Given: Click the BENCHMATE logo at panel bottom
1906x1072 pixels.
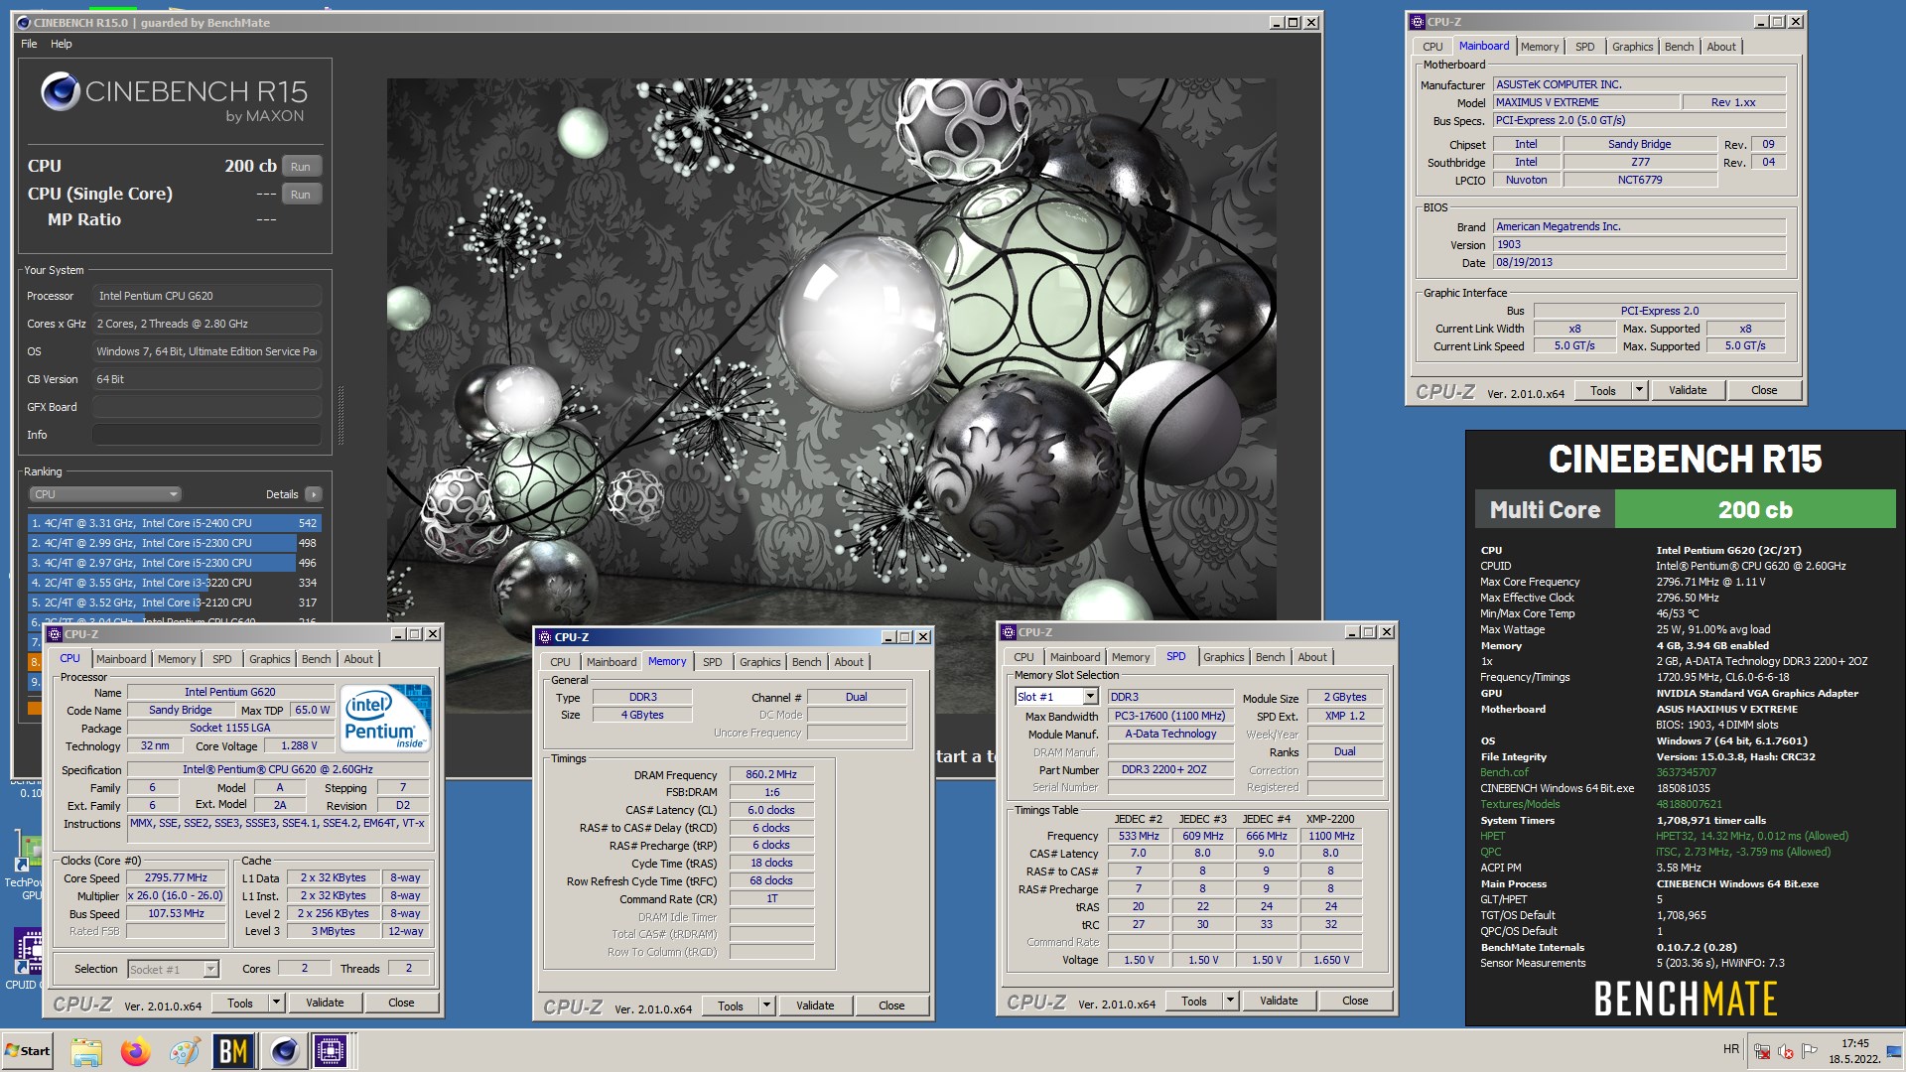Looking at the screenshot, I should coord(1685,999).
